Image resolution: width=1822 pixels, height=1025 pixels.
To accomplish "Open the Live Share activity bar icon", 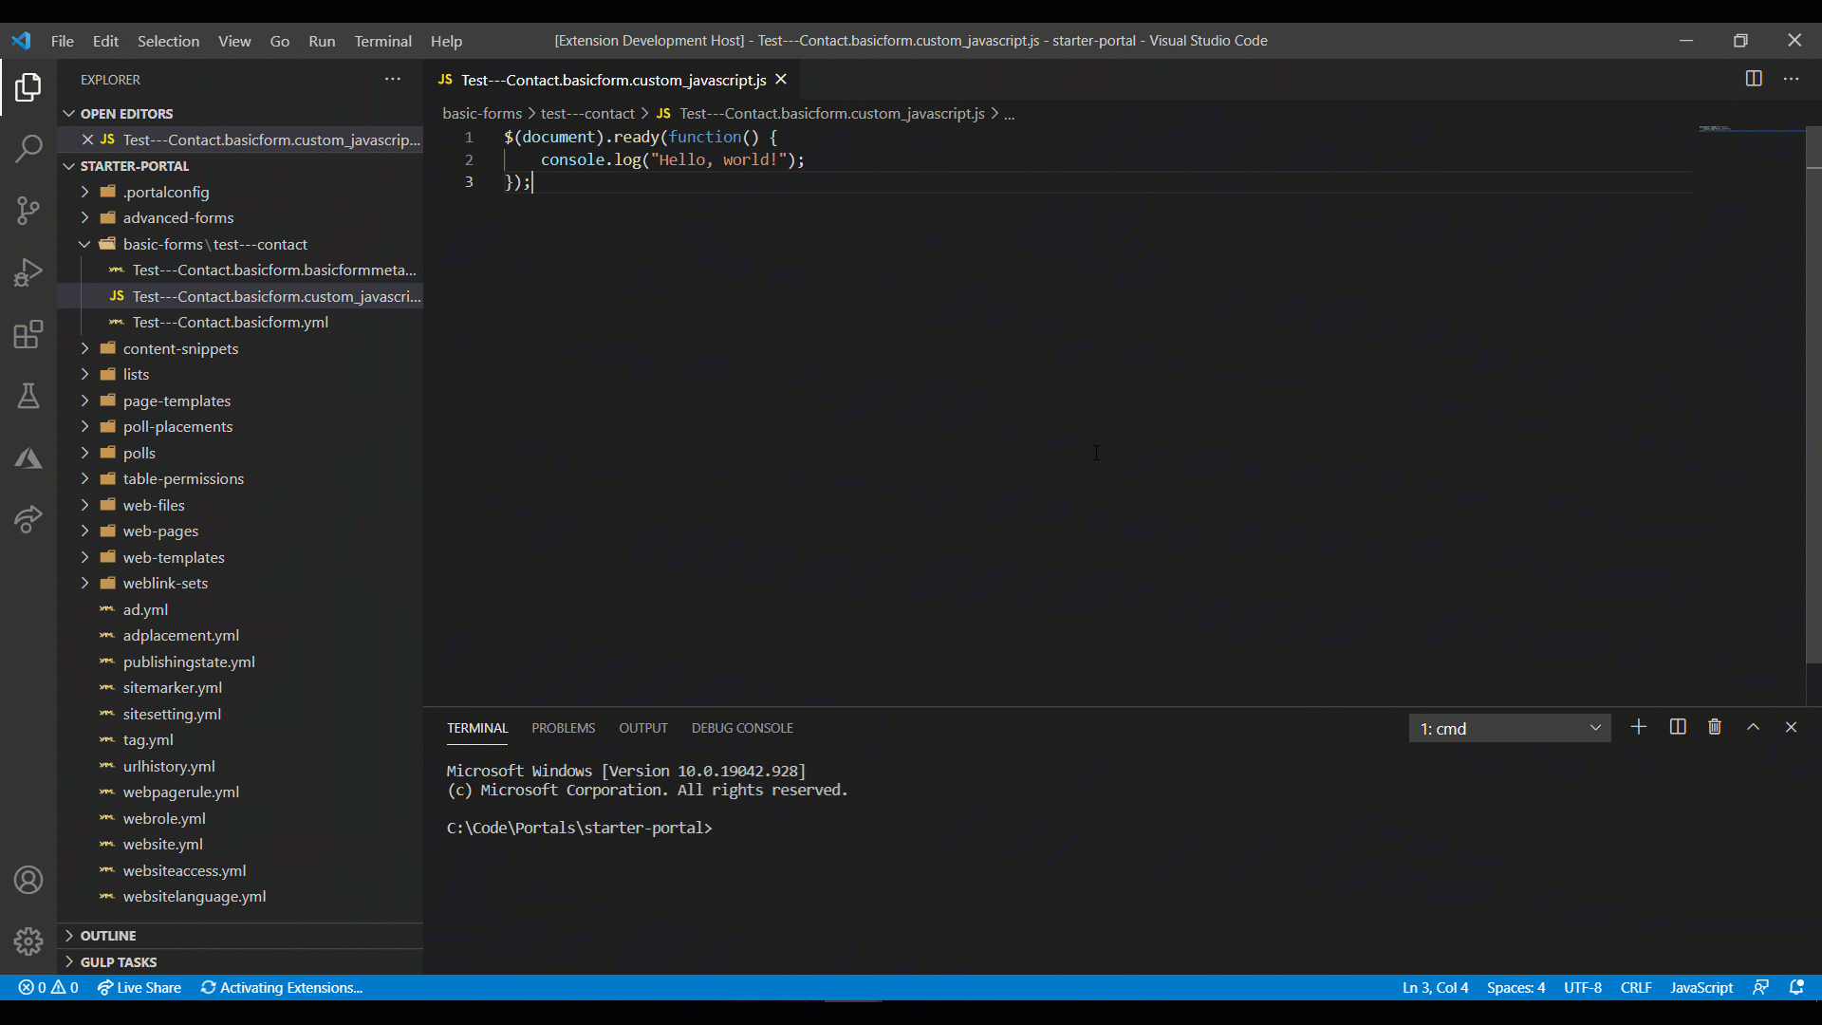I will 28,519.
